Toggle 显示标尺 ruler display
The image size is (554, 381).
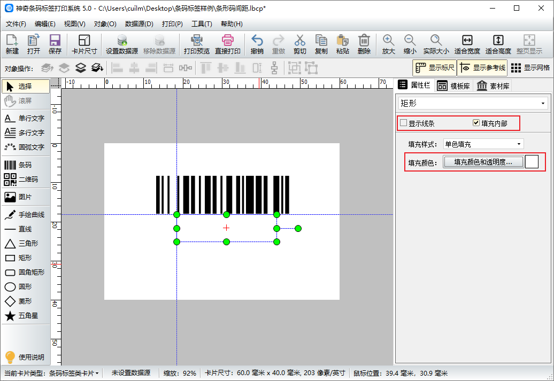[435, 68]
